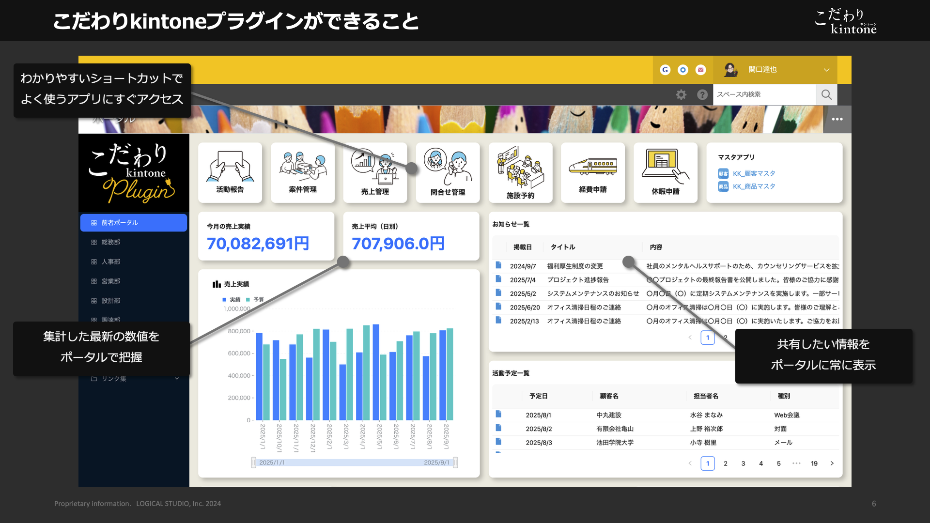Go to page 19 of 活動予定一覧
Screen dimensions: 930x523
pyautogui.click(x=814, y=463)
